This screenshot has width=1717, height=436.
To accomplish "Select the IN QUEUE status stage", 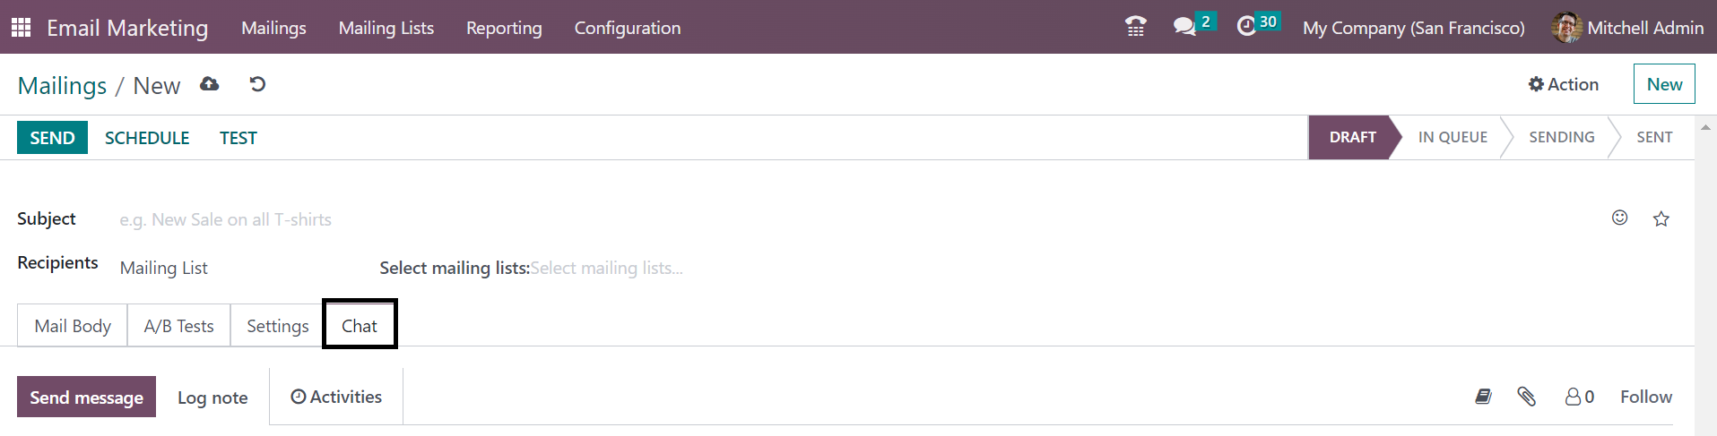I will tap(1453, 137).
